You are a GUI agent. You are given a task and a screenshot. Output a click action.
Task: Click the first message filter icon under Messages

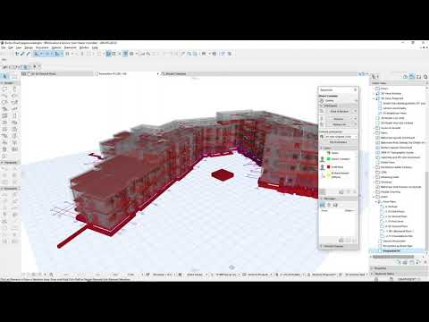point(323,205)
